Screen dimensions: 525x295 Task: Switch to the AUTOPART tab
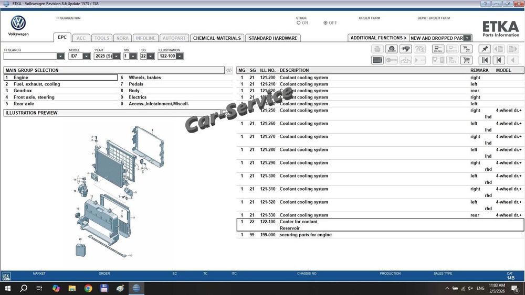click(x=174, y=38)
